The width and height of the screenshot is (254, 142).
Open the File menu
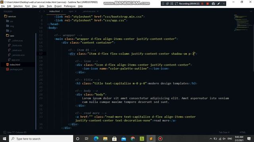tap(3, 6)
